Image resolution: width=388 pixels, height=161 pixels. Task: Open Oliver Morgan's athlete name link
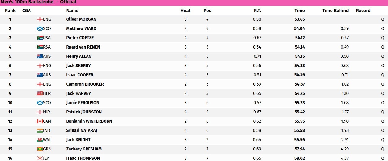81,19
